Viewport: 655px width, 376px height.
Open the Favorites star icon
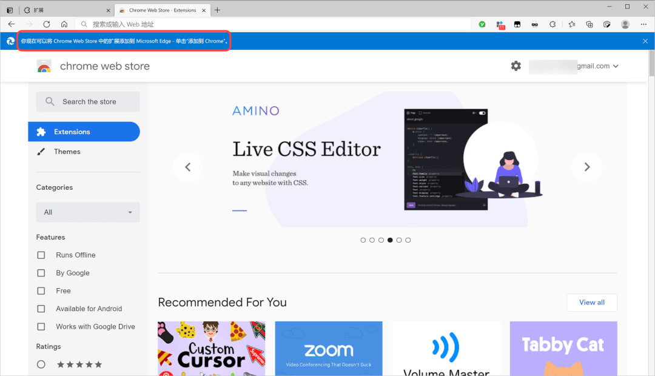click(572, 24)
